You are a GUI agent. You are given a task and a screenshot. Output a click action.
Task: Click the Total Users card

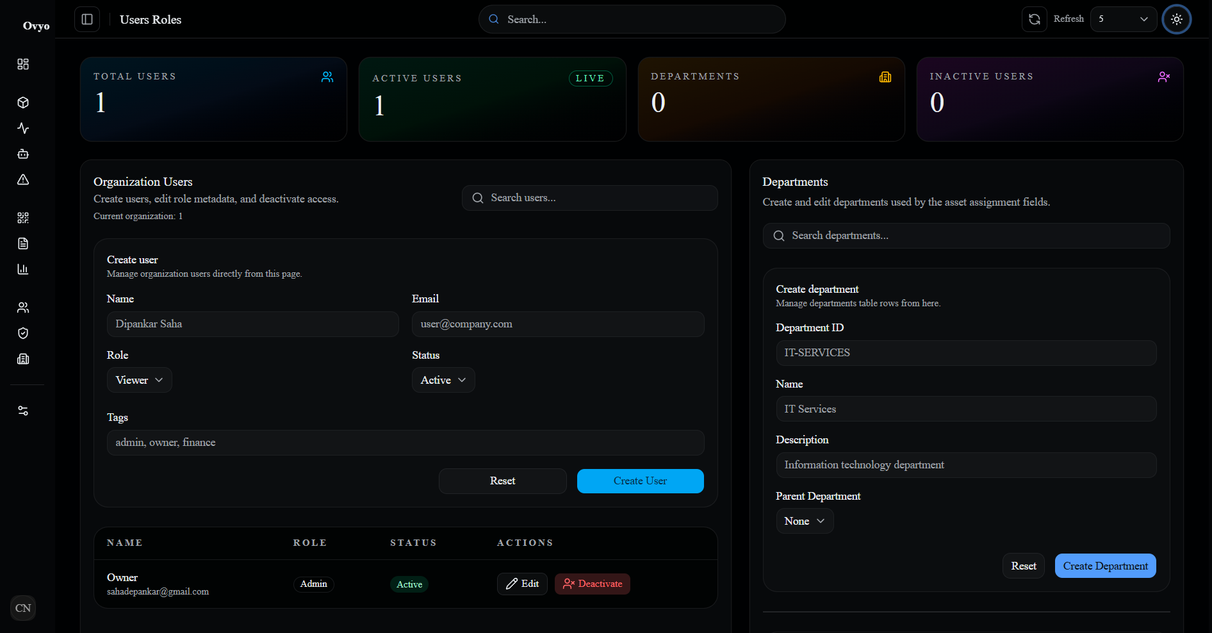(213, 99)
